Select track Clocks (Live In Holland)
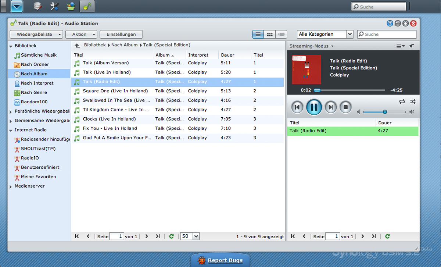The width and height of the screenshot is (441, 267). 178,119
